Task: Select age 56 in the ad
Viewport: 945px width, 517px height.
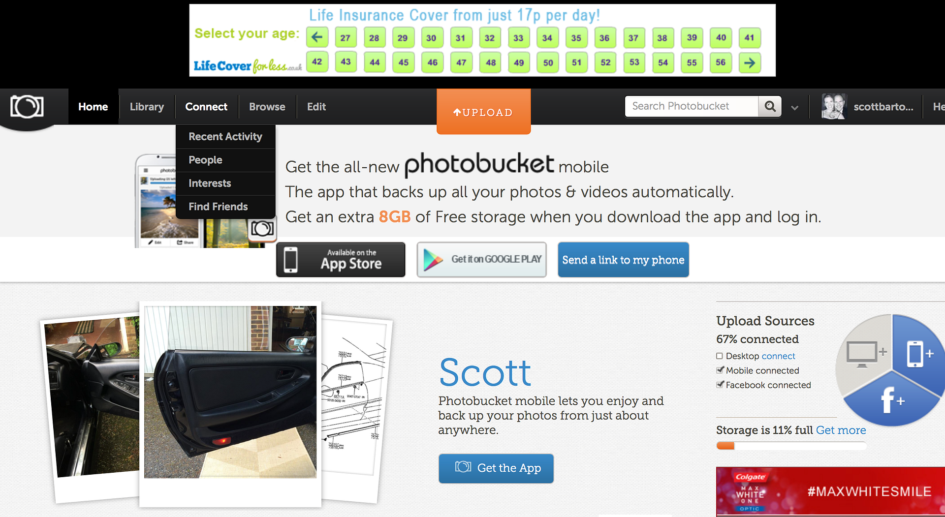Action: point(721,62)
